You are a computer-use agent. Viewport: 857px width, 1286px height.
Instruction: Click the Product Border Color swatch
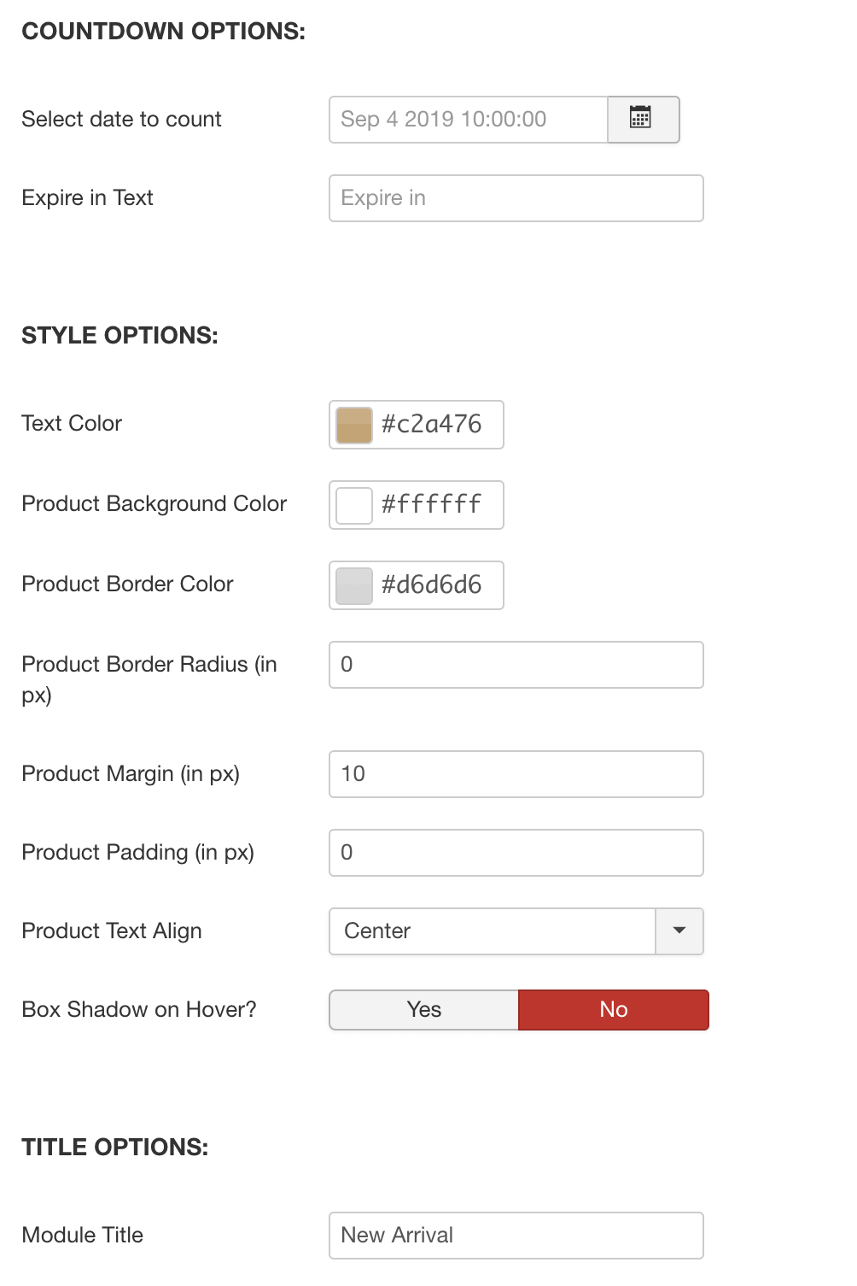[354, 585]
